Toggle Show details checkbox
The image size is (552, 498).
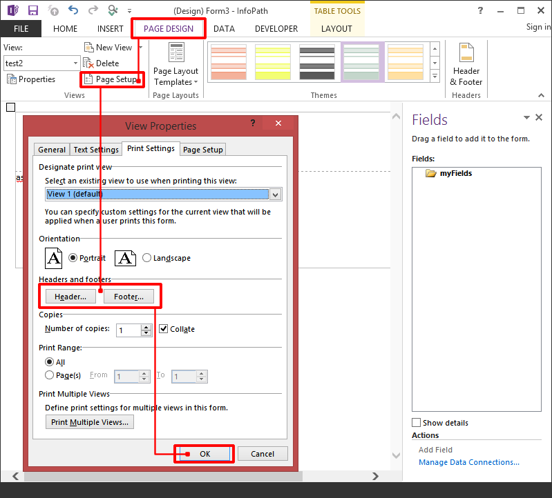[416, 422]
